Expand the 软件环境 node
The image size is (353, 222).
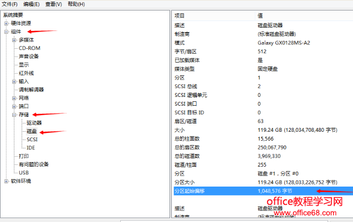coord(6,181)
